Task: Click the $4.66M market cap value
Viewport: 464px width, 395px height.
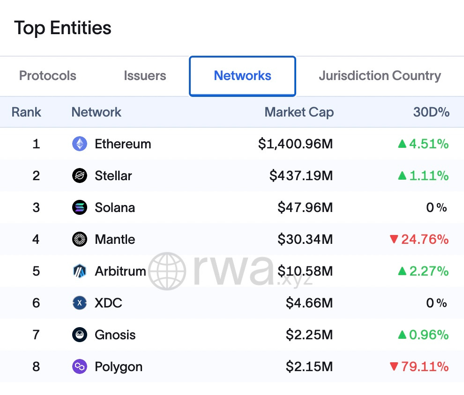Action: (x=309, y=303)
